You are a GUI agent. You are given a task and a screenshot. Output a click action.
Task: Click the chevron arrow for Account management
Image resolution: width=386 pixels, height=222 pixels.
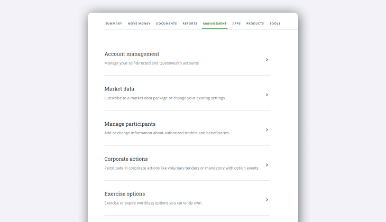point(267,60)
